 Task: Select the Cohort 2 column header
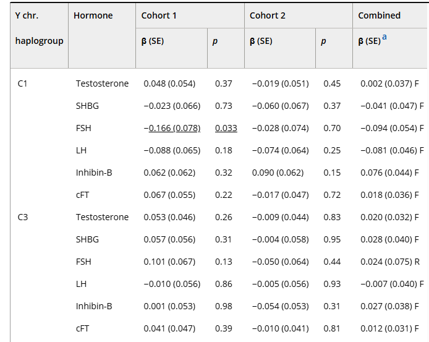click(x=268, y=15)
